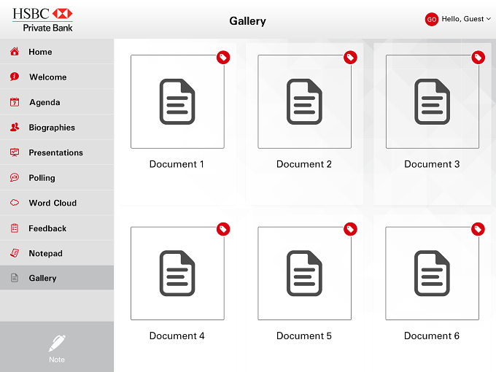496x372 pixels.
Task: Click the red GO user avatar
Action: click(x=432, y=19)
